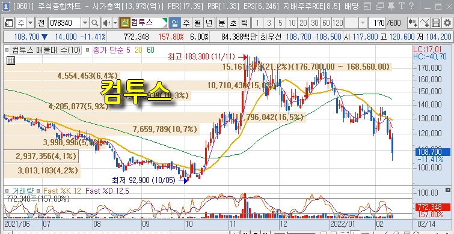Click the red volume tag 772,348 on axis
The width and height of the screenshot is (454, 234).
pyautogui.click(x=432, y=207)
